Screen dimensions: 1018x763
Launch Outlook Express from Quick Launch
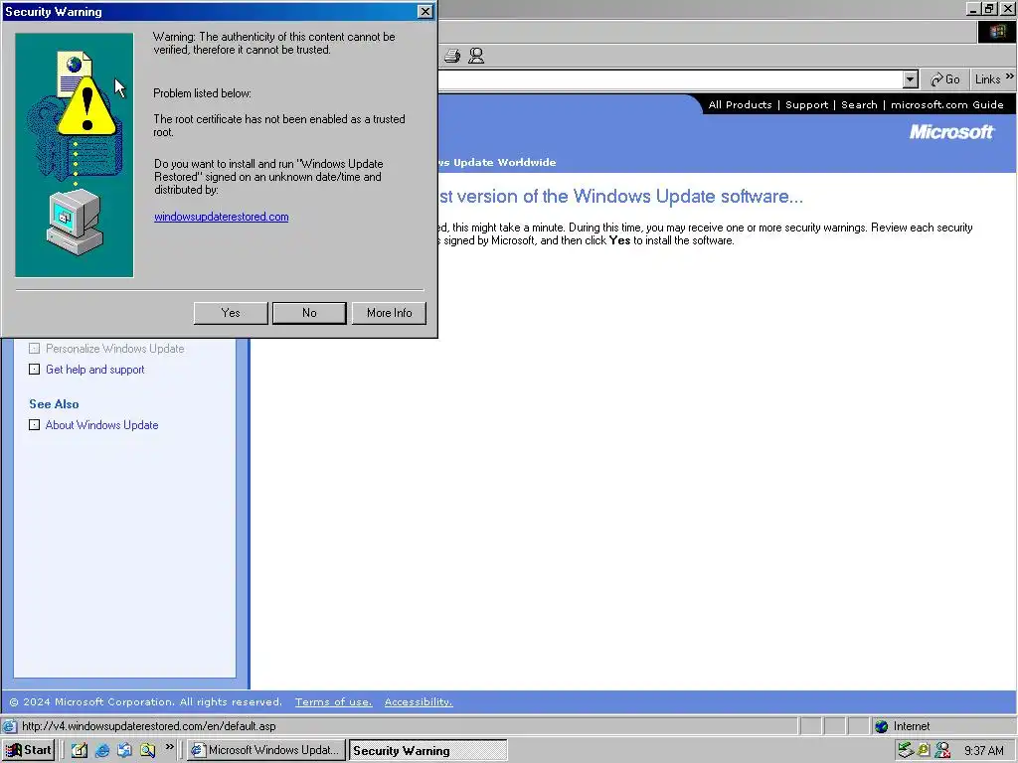tap(124, 750)
